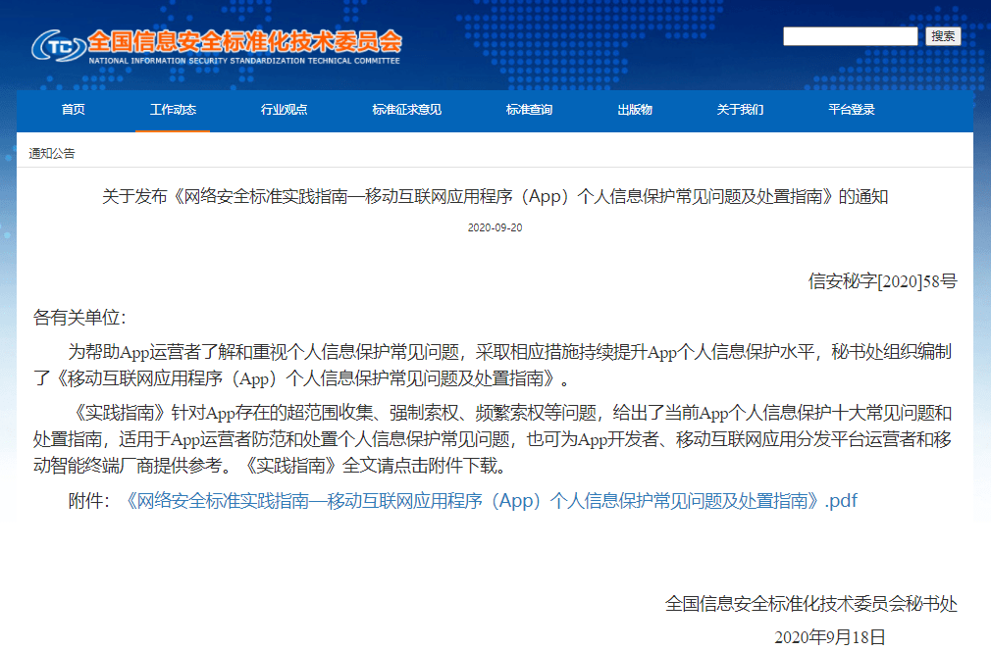Image resolution: width=991 pixels, height=651 pixels.
Task: Click the 全国信息安全标准化技术委员会 site title
Action: point(244,41)
